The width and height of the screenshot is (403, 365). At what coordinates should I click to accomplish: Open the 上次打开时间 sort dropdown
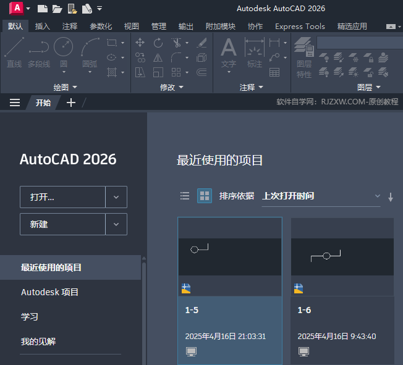pos(321,196)
